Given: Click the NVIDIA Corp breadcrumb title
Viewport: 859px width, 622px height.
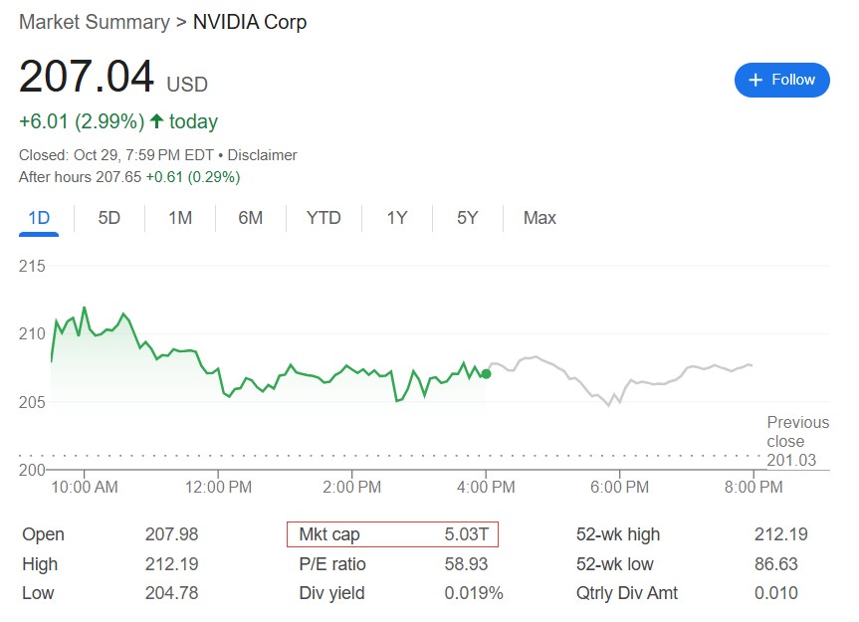Looking at the screenshot, I should coord(250,21).
